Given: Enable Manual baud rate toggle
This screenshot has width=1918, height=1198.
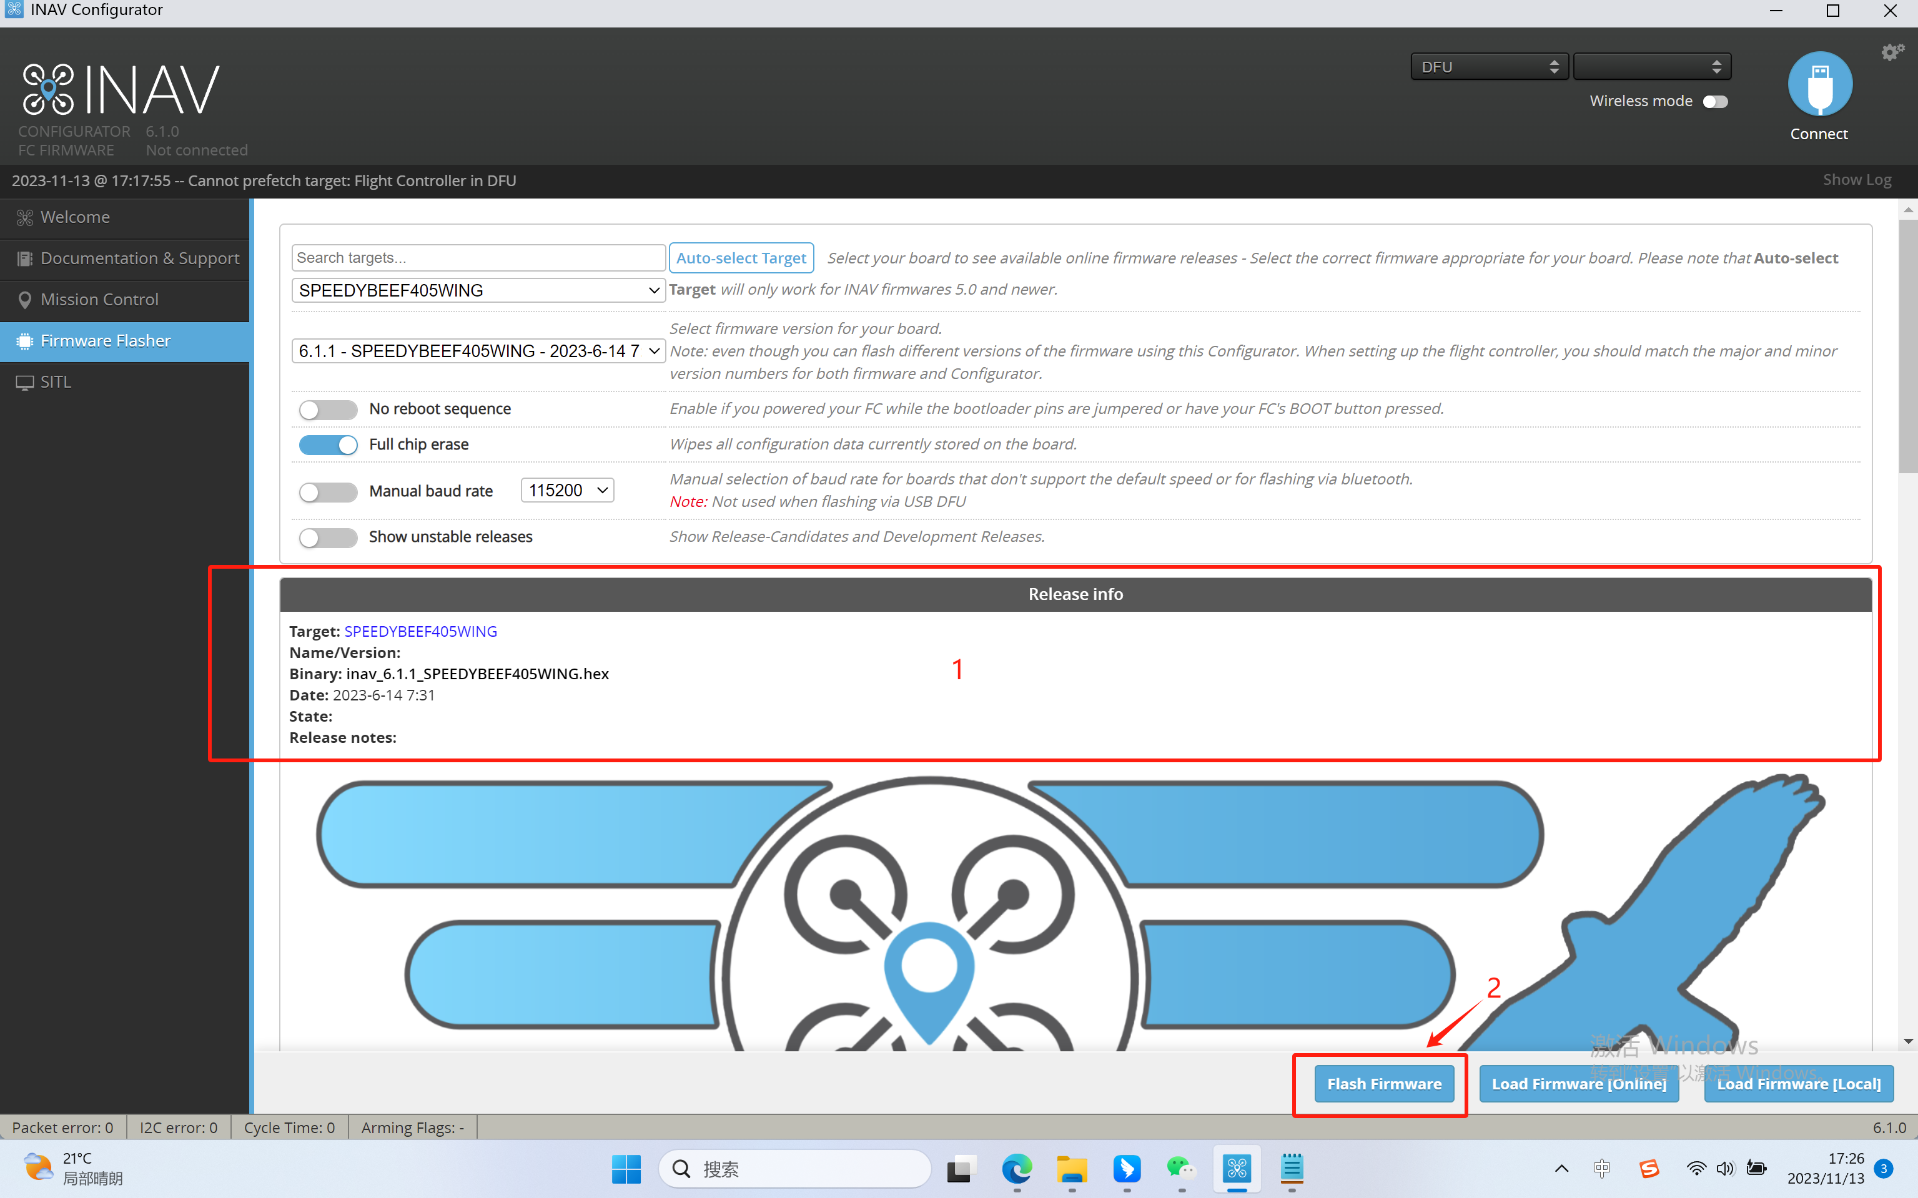Looking at the screenshot, I should pos(328,492).
